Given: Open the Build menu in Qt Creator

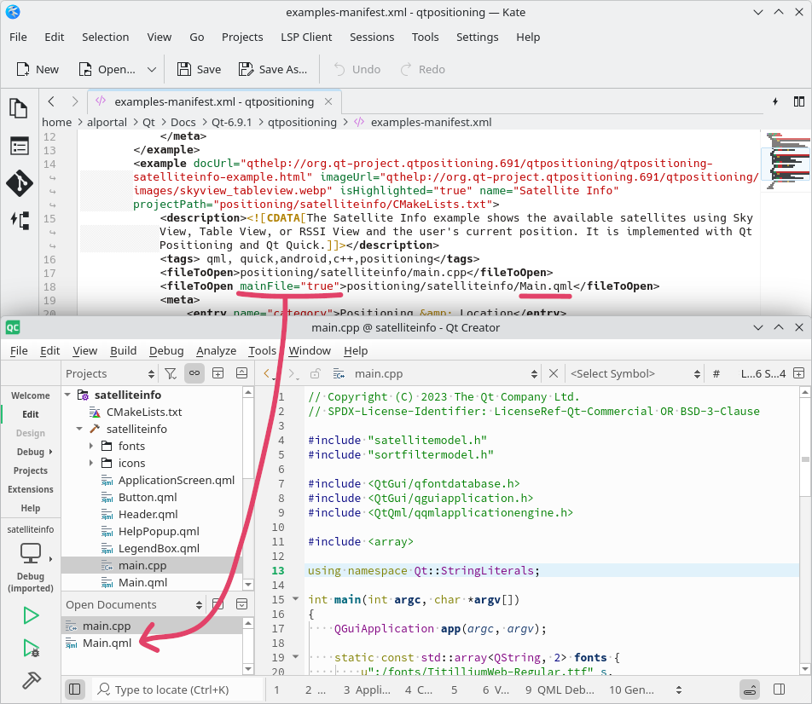Looking at the screenshot, I should 123,351.
